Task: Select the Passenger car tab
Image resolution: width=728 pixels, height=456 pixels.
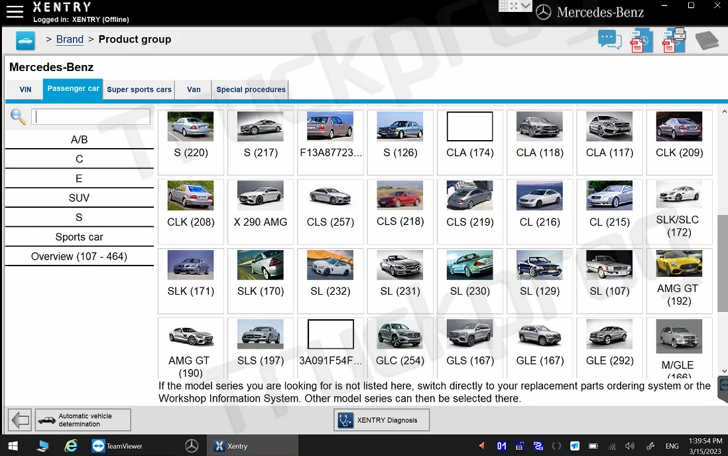Action: pyautogui.click(x=73, y=89)
